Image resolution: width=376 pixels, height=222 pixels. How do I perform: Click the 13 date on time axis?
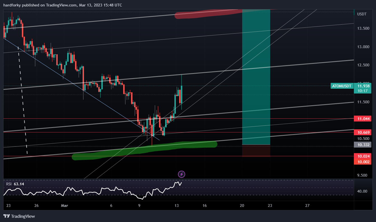[177, 205]
